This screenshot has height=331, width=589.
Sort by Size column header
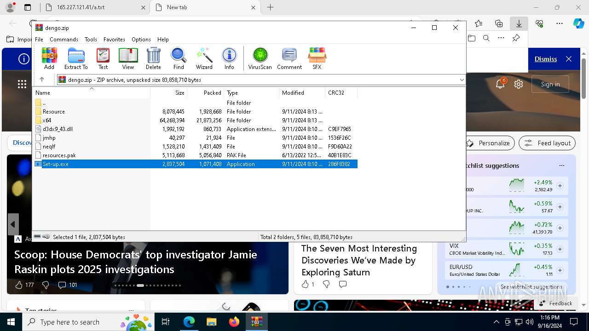[169, 93]
